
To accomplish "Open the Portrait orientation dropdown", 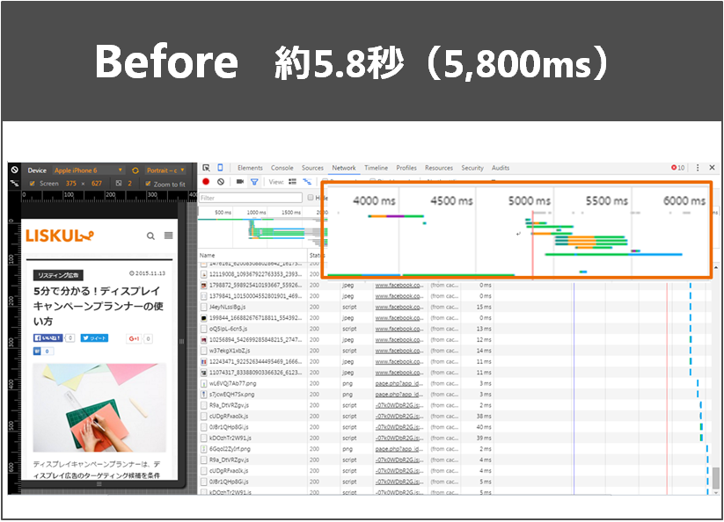I will tap(165, 170).
